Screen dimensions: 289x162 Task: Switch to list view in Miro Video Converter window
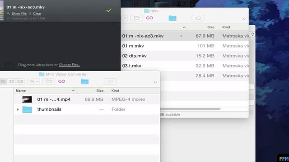(x=3, y=81)
